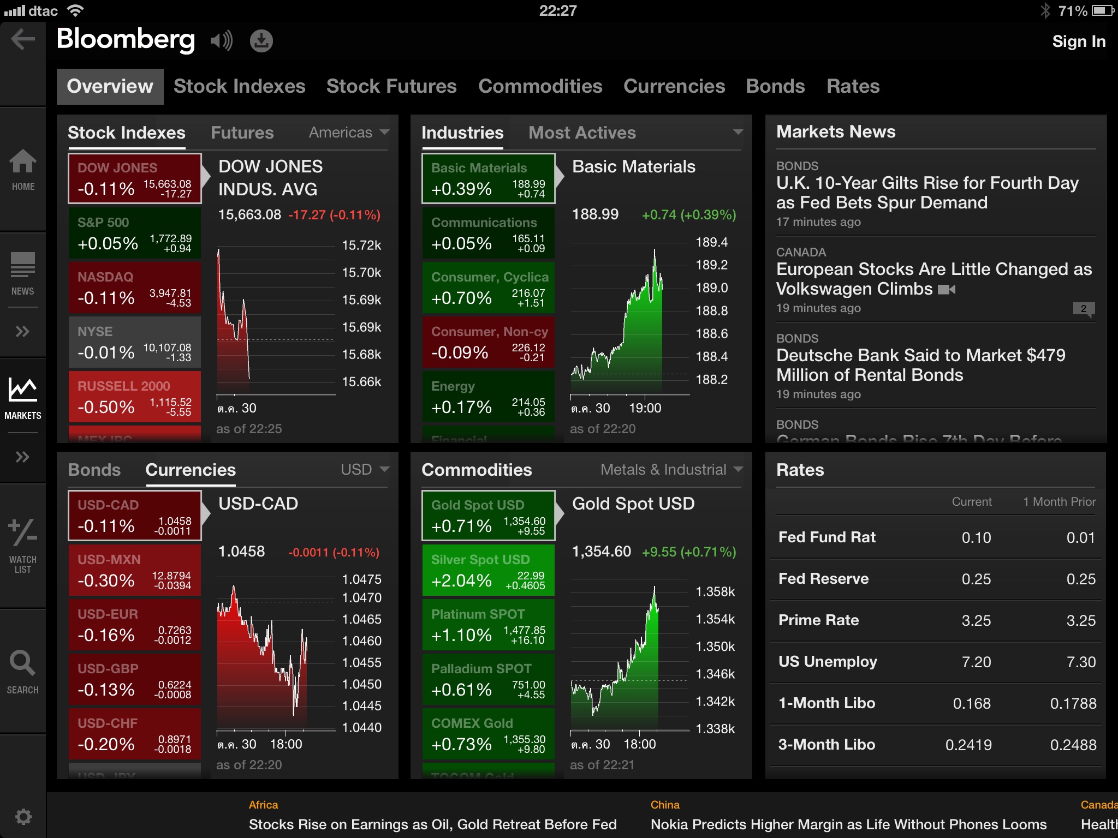The width and height of the screenshot is (1118, 838).
Task: Tap the Sign In button
Action: point(1078,41)
